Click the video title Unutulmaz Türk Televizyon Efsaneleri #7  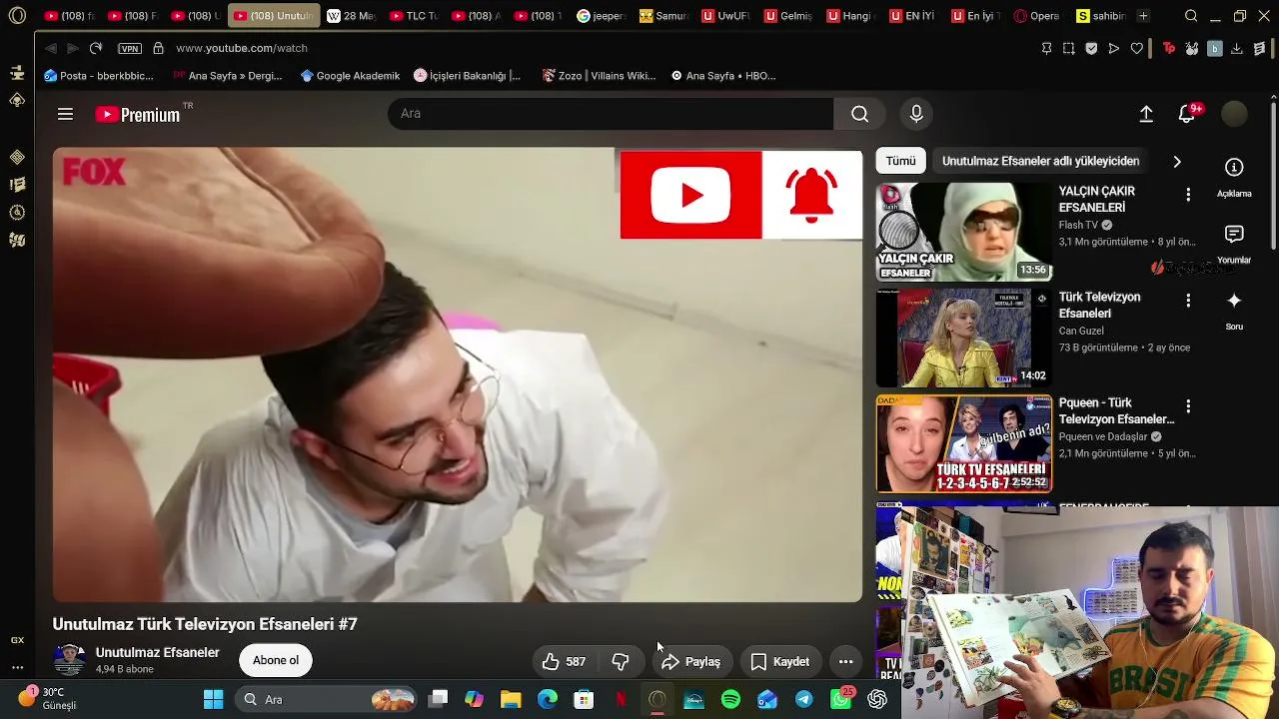(205, 624)
